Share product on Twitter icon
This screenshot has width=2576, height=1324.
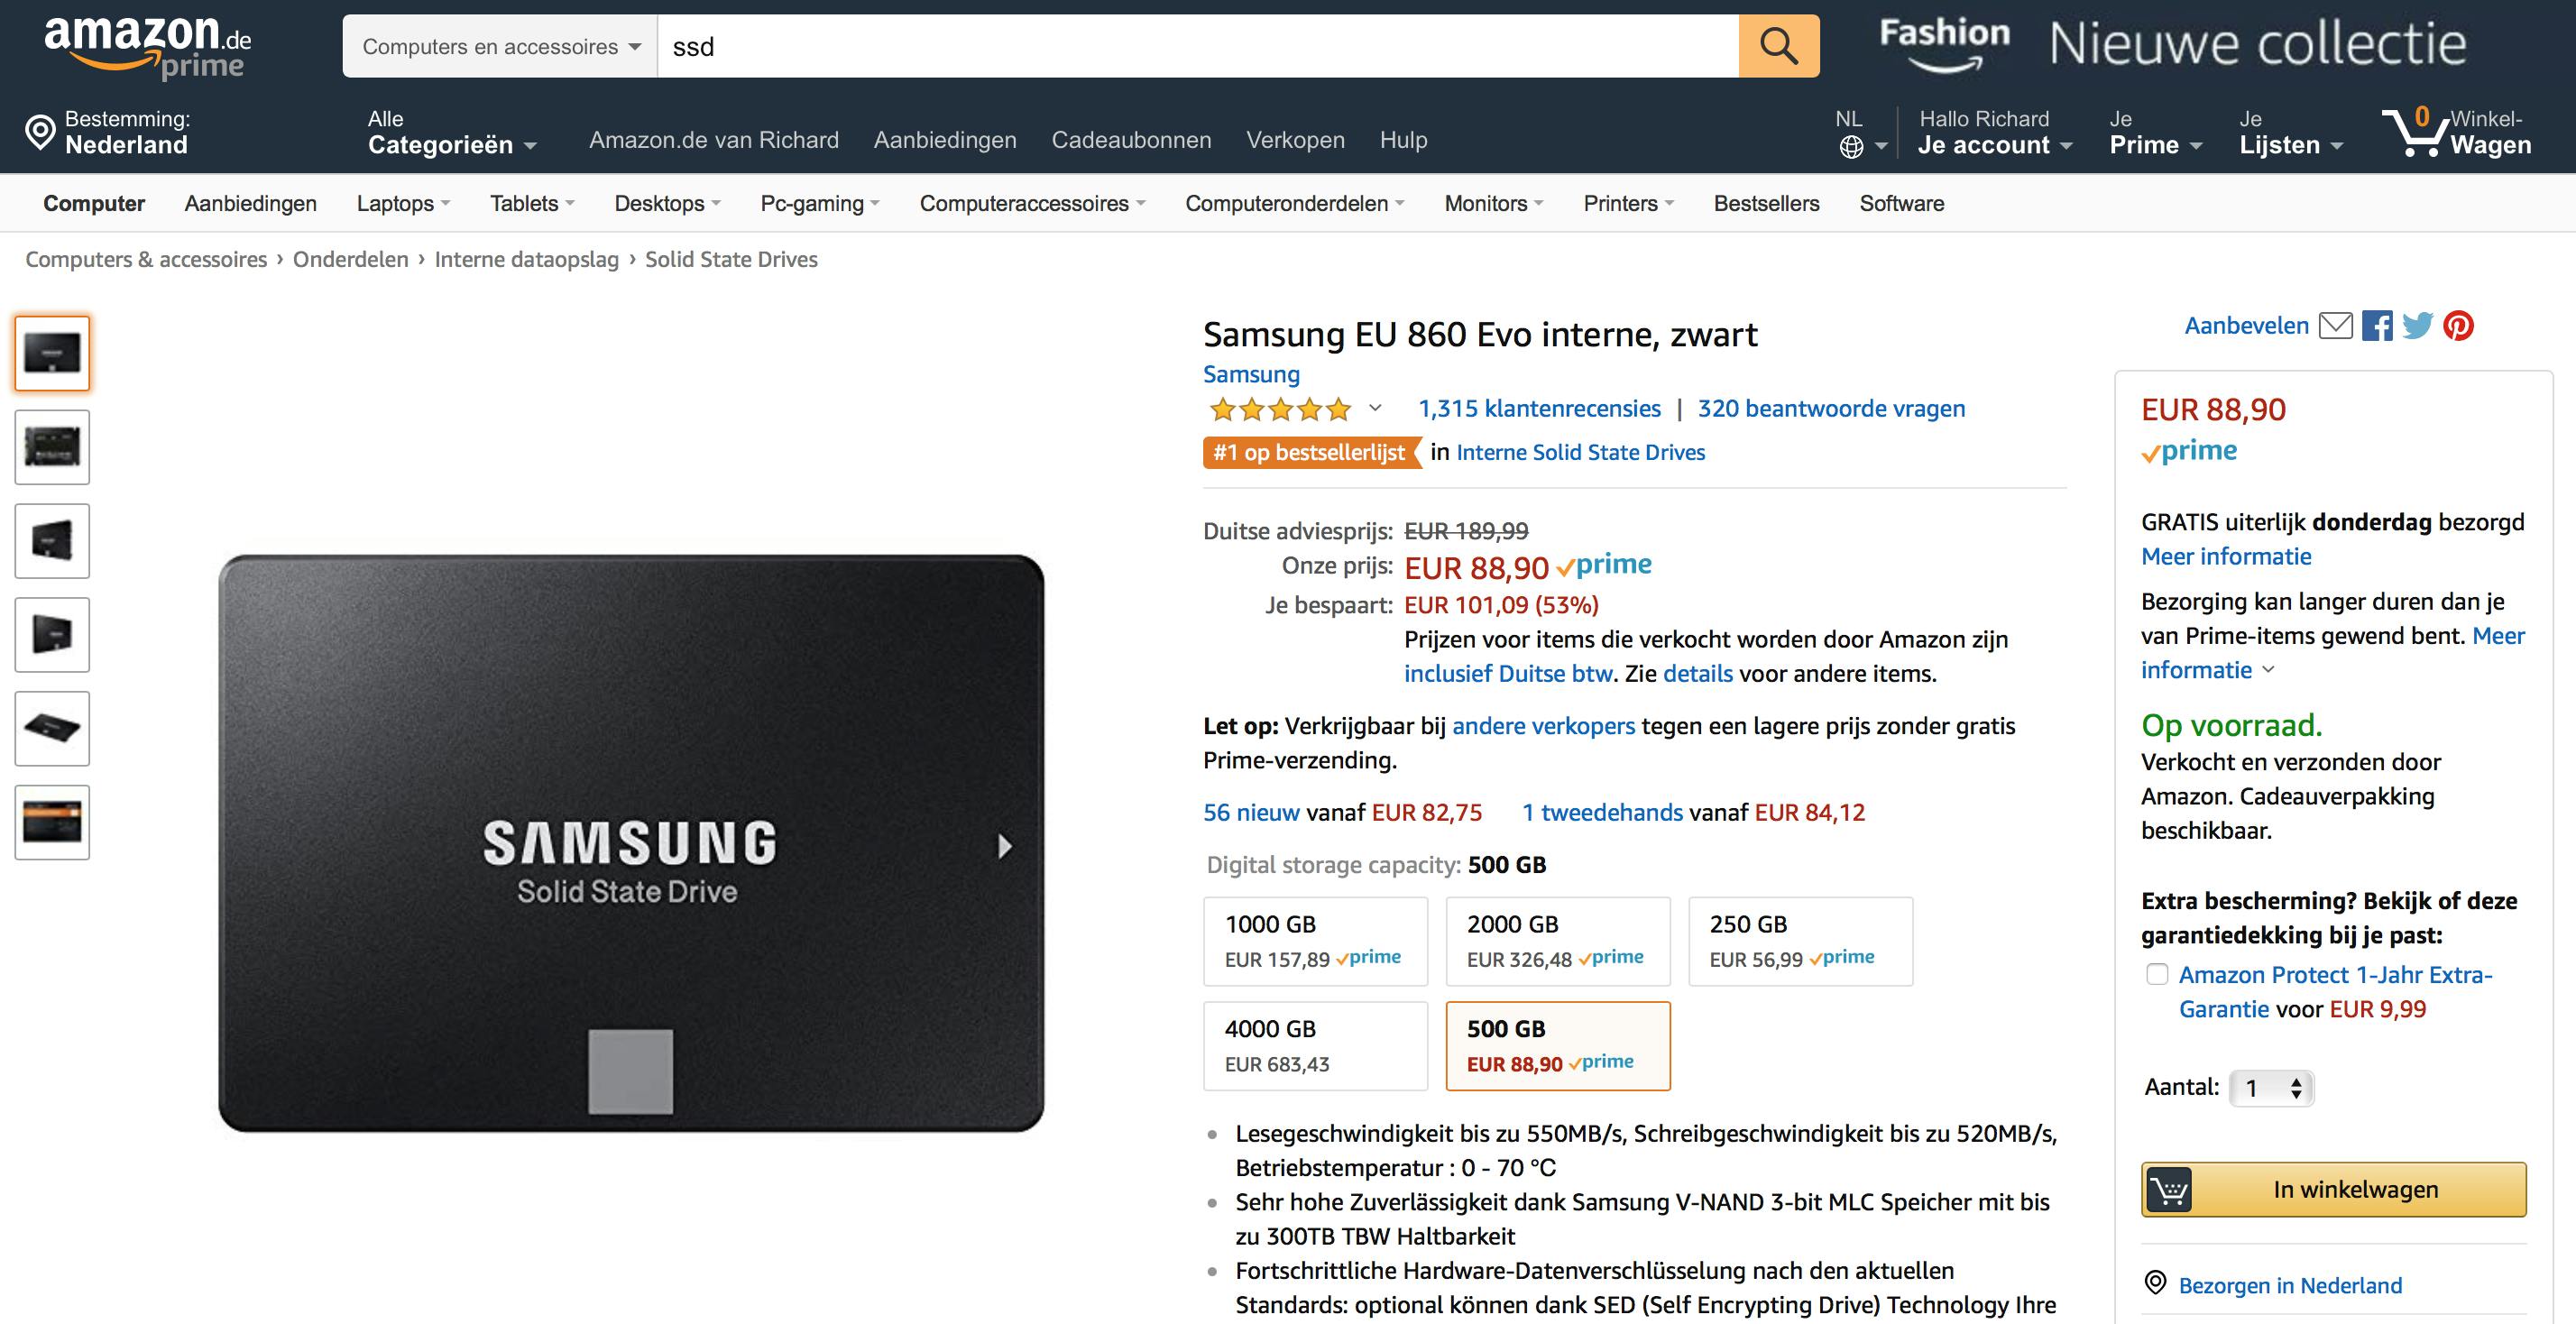pos(2417,326)
